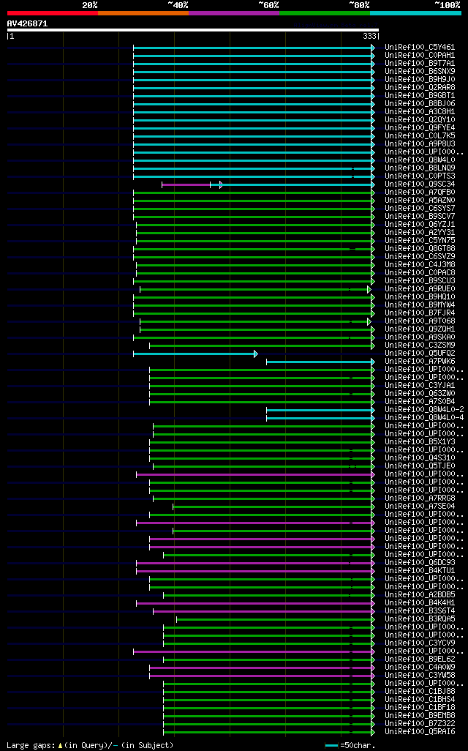This screenshot has height=751, width=468.
Task: Click the purple segment of the Q9SC34 alignment
Action: pos(186,185)
